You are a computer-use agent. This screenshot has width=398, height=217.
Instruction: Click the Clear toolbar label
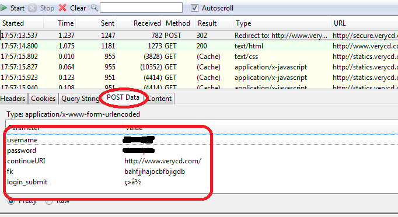click(x=78, y=8)
